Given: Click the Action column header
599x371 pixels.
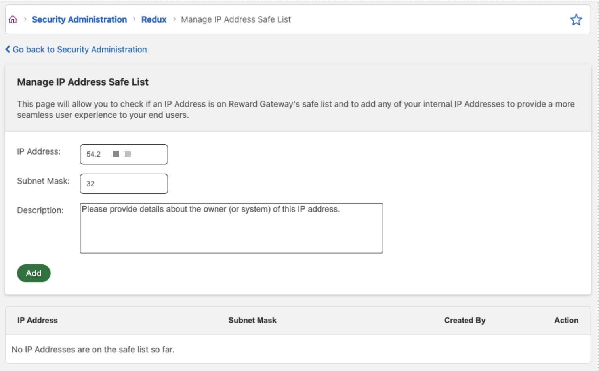Looking at the screenshot, I should [x=566, y=320].
